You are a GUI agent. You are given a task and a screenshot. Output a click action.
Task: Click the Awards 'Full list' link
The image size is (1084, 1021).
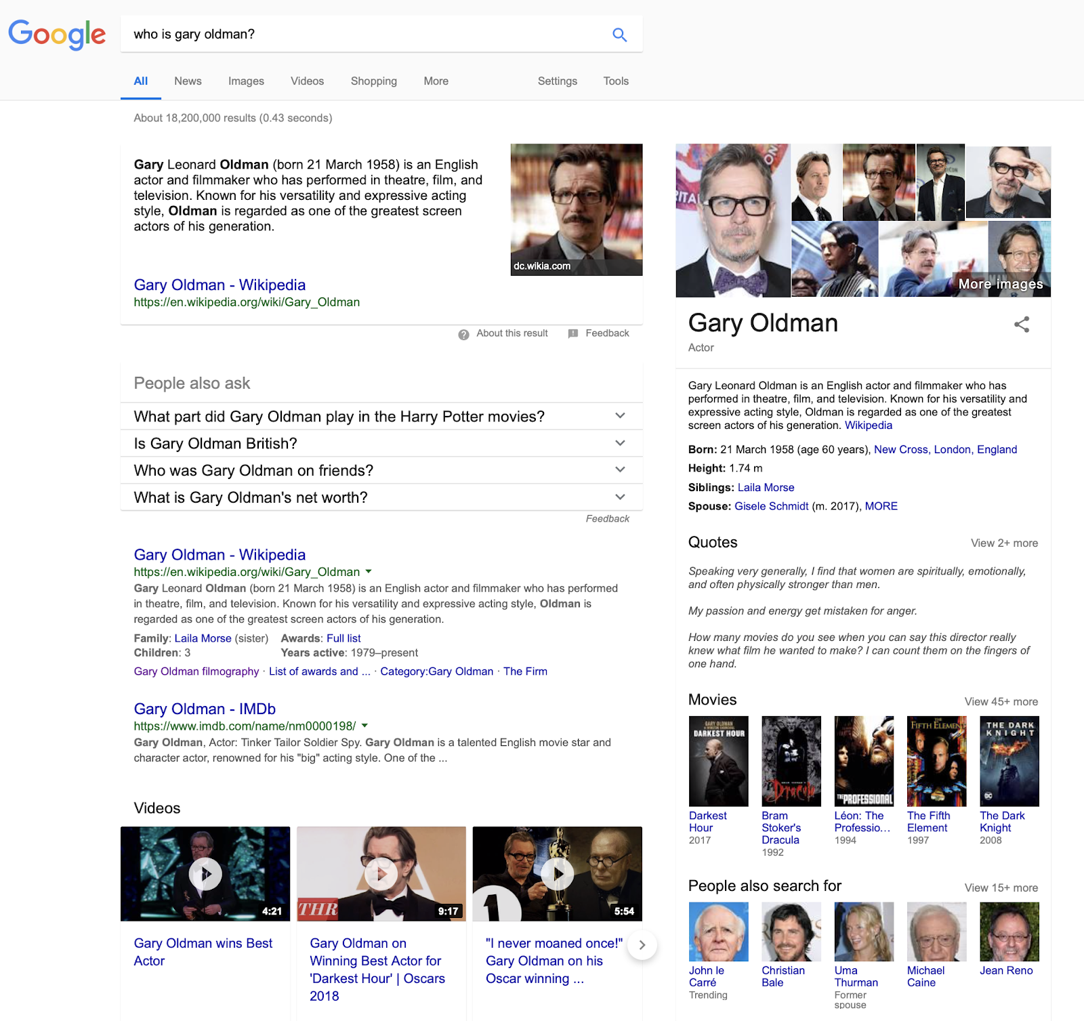pyautogui.click(x=343, y=638)
